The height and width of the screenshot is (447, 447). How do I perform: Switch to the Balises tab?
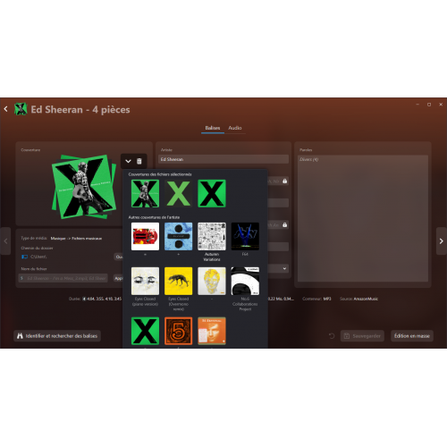[213, 128]
